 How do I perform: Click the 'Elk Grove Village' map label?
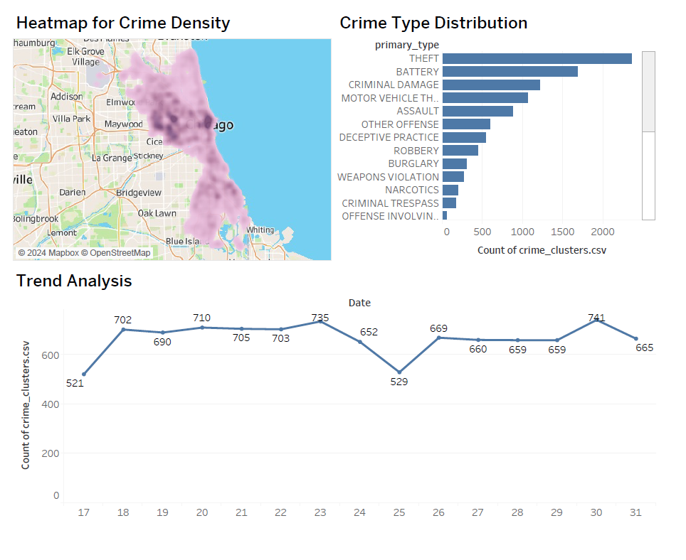click(85, 57)
